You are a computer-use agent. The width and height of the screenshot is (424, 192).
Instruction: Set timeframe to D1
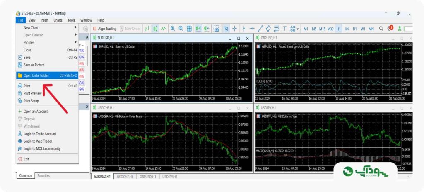tap(355, 29)
